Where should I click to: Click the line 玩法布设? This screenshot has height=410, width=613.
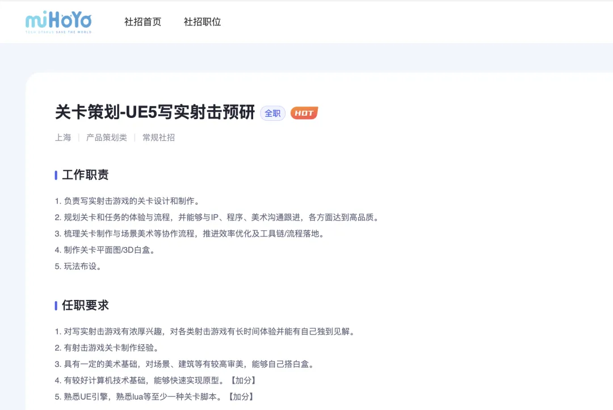pyautogui.click(x=78, y=267)
